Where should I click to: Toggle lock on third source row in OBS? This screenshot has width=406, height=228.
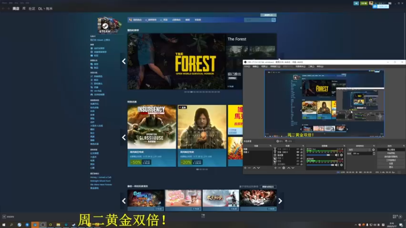(x=301, y=155)
